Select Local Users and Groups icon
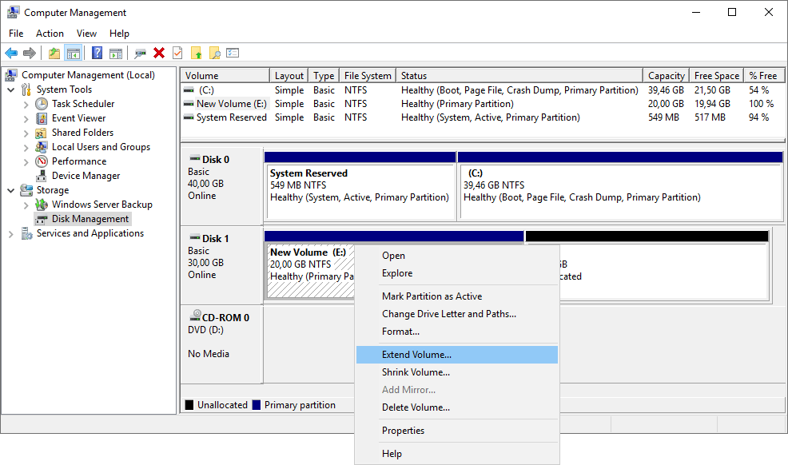This screenshot has width=788, height=465. point(42,147)
